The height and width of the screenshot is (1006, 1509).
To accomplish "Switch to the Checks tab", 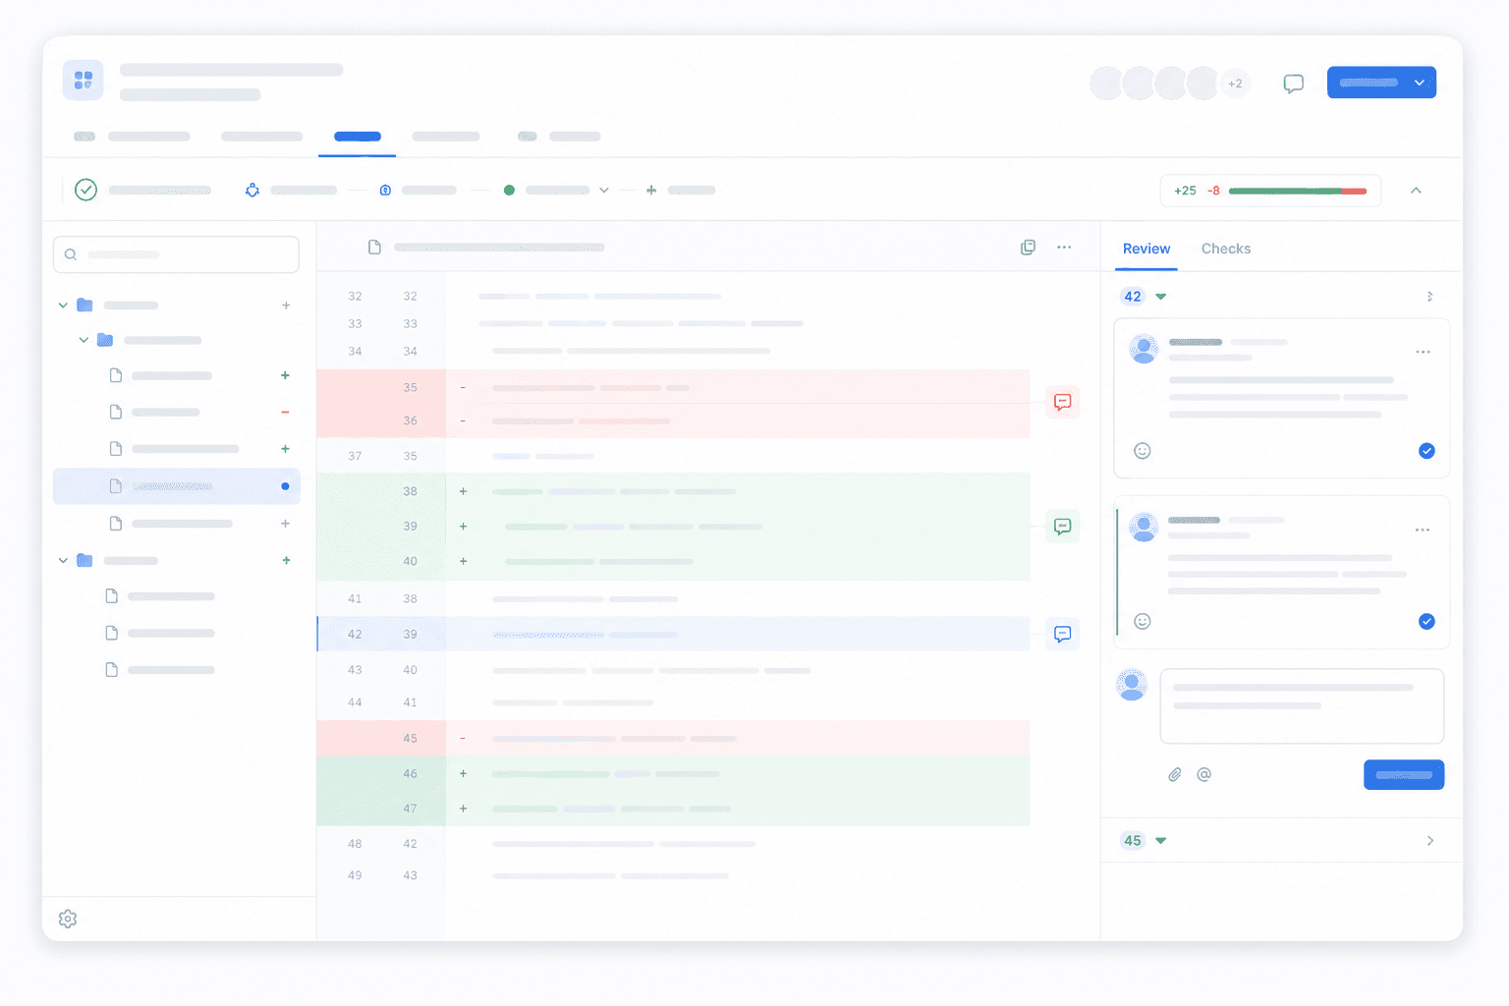I will coord(1226,249).
